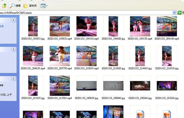Click file name text 20201103_214519.jpg
184x118 pixels.
[x=167, y=68]
